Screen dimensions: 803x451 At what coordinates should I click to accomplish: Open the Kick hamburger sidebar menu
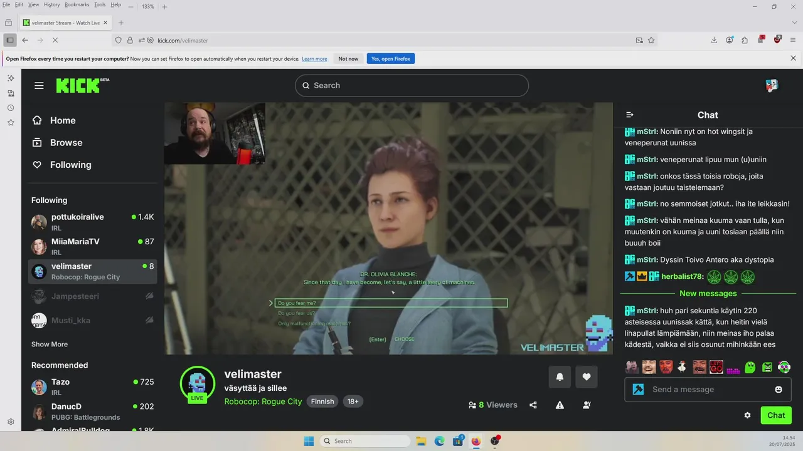(x=39, y=86)
